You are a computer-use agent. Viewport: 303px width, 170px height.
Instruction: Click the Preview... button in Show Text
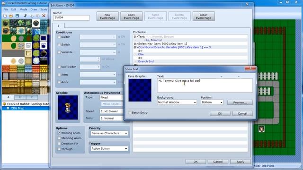240,102
